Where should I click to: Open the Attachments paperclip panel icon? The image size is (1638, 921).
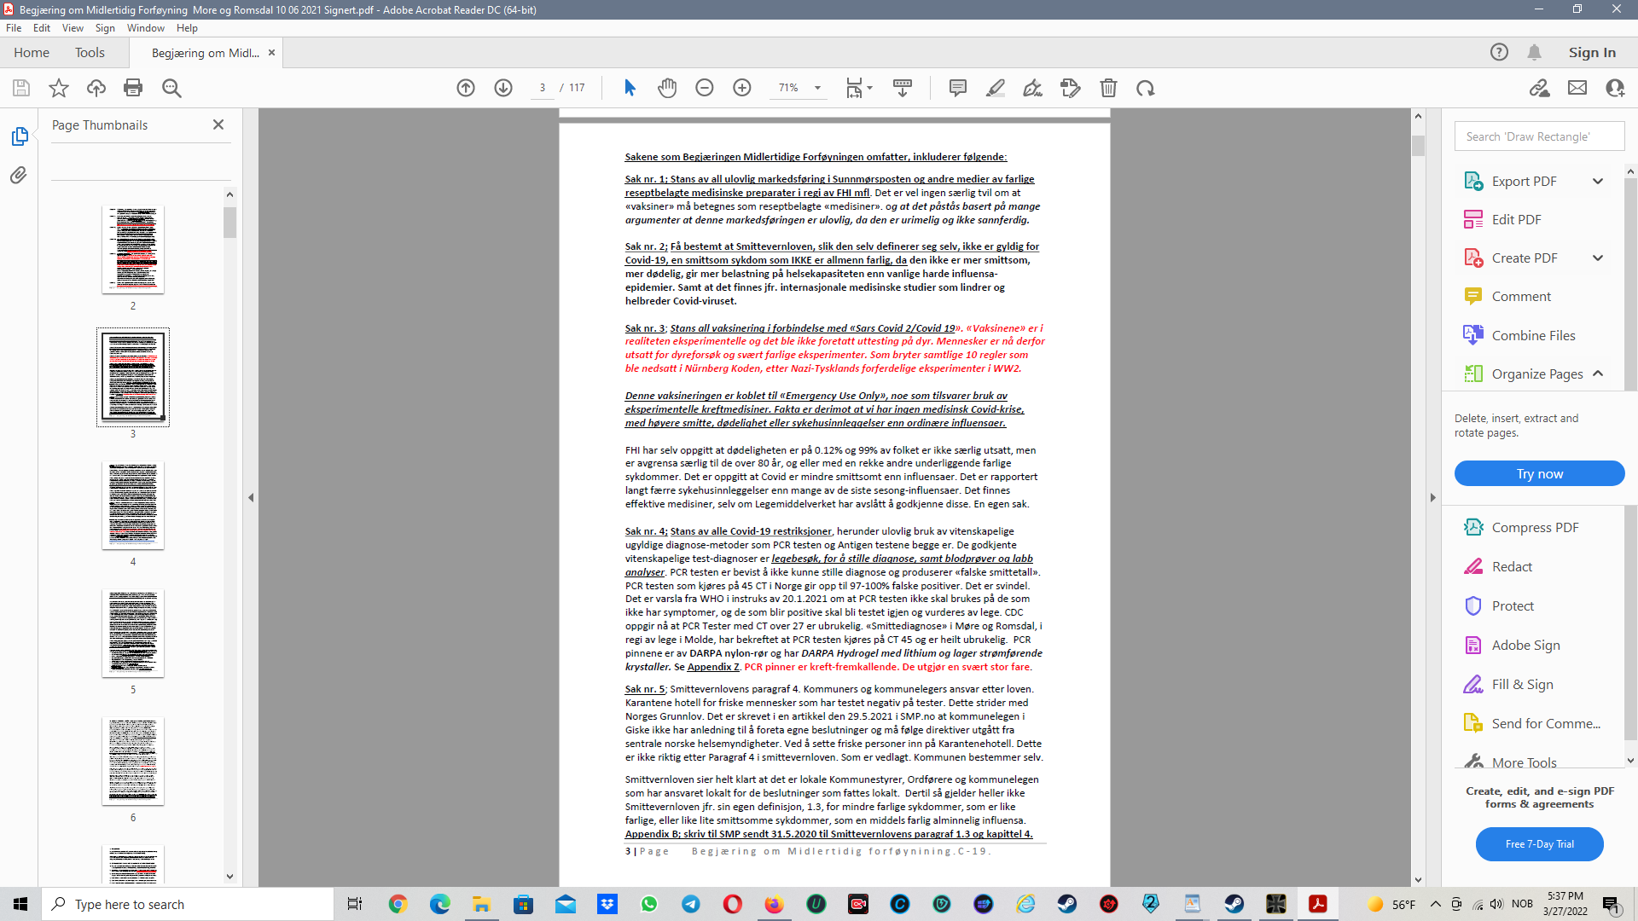point(19,176)
